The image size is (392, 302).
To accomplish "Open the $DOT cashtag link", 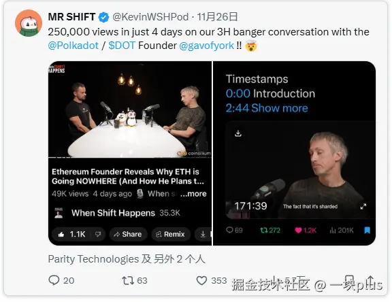I will click(x=122, y=46).
